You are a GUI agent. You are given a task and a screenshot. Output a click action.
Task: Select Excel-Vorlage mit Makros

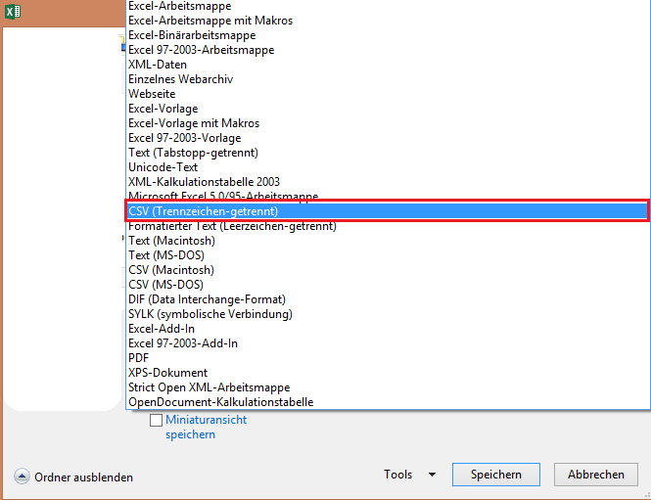[x=388, y=123]
